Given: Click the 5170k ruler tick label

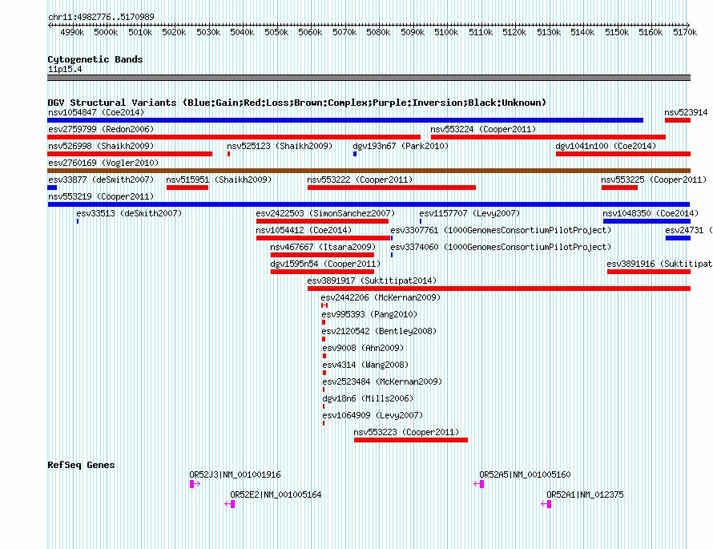Looking at the screenshot, I should point(685,32).
